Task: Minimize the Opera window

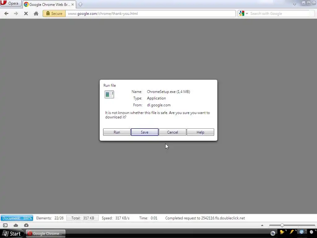Action: point(303,3)
